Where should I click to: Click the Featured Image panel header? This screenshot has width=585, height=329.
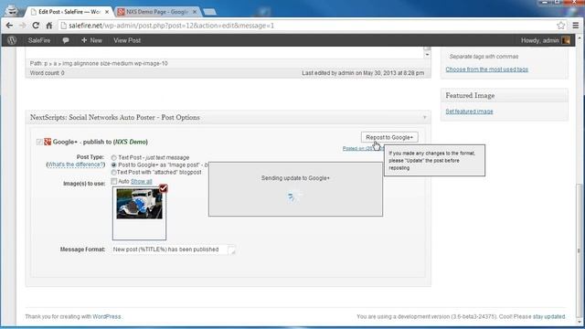click(504, 95)
